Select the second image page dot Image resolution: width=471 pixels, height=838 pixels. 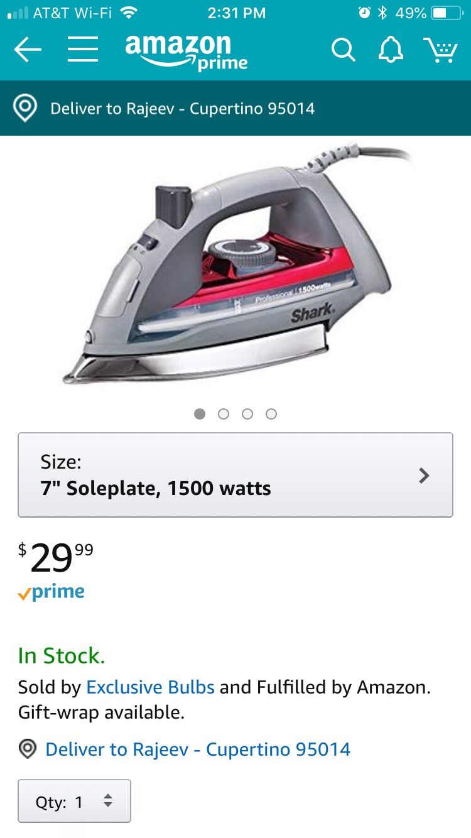coord(224,414)
